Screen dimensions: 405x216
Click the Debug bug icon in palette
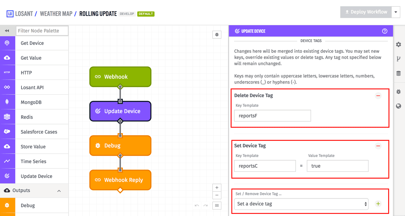pyautogui.click(x=7, y=205)
